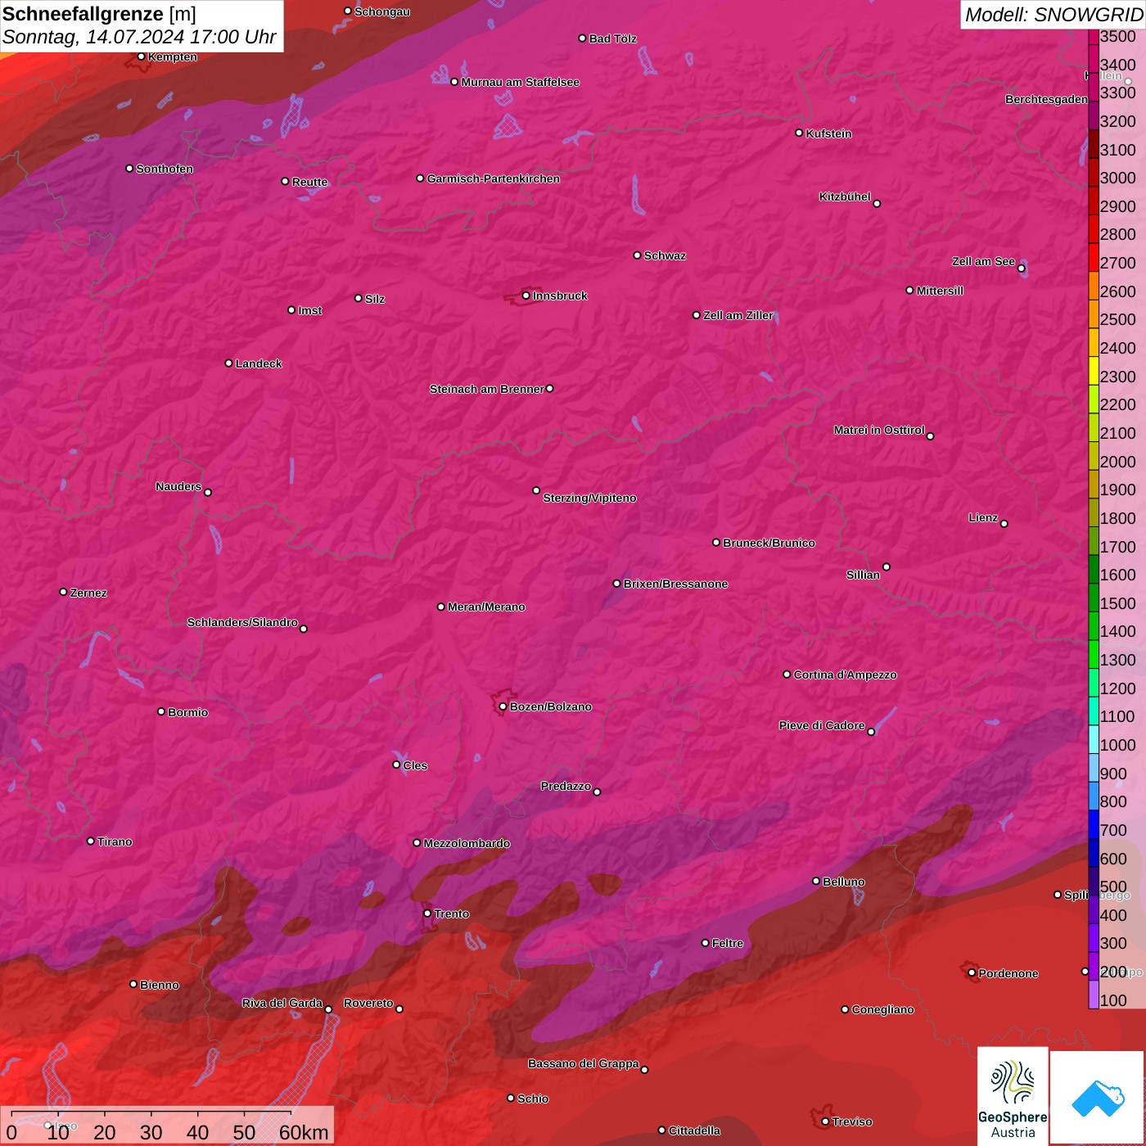Click the Kitzbühel city label

[845, 196]
